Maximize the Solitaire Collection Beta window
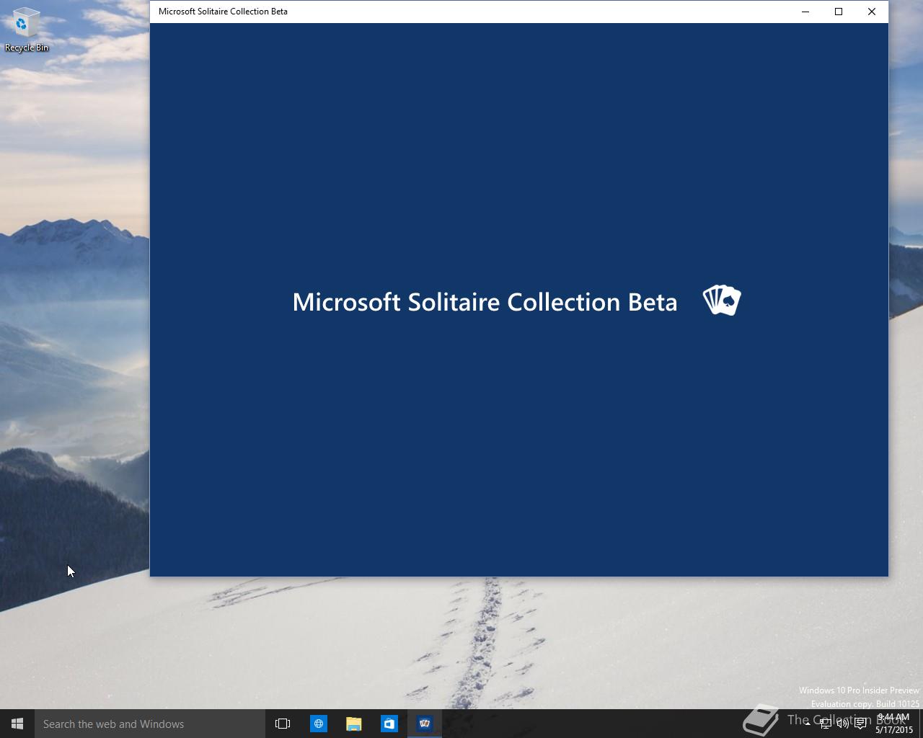This screenshot has width=923, height=738. [x=839, y=12]
